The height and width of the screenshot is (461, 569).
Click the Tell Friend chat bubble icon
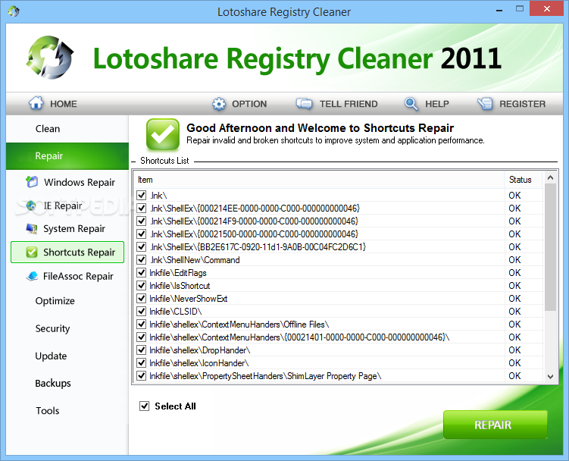(304, 104)
